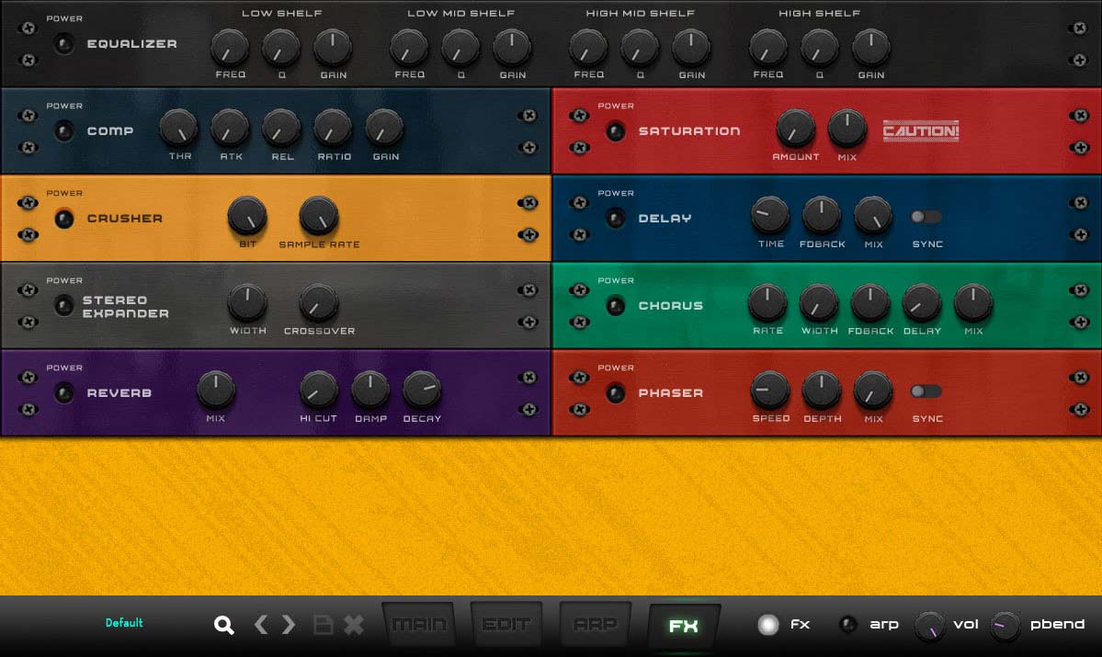Enable the Delay SYNC switch
Viewport: 1102px width, 657px height.
tap(926, 216)
